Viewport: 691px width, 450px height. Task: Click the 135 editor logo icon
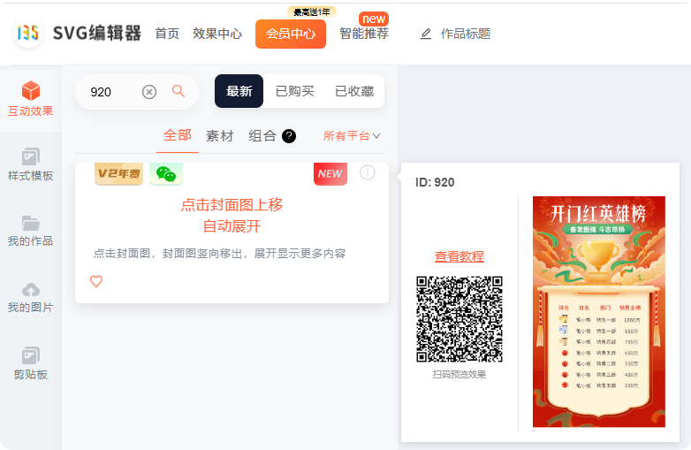coord(28,33)
